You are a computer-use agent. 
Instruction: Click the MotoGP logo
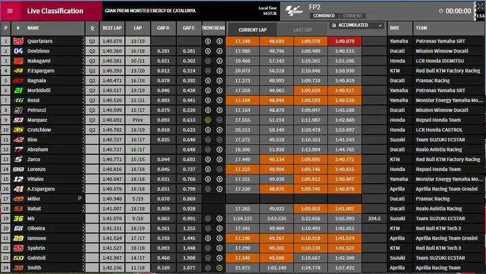pyautogui.click(x=294, y=11)
